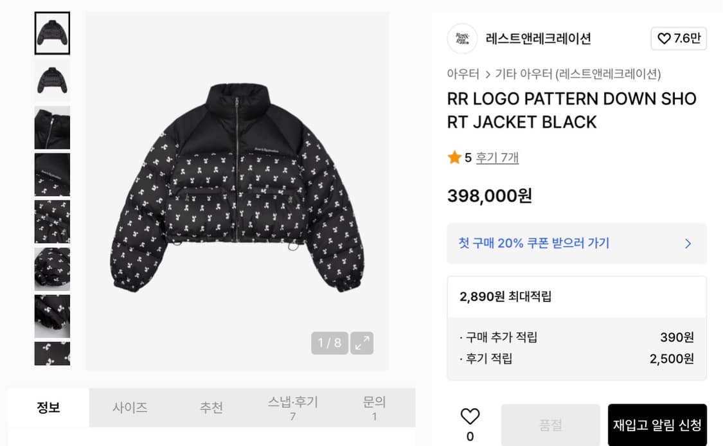Image resolution: width=723 pixels, height=446 pixels.
Task: Click the 재입고 알림 신청 button
Action: click(x=657, y=425)
